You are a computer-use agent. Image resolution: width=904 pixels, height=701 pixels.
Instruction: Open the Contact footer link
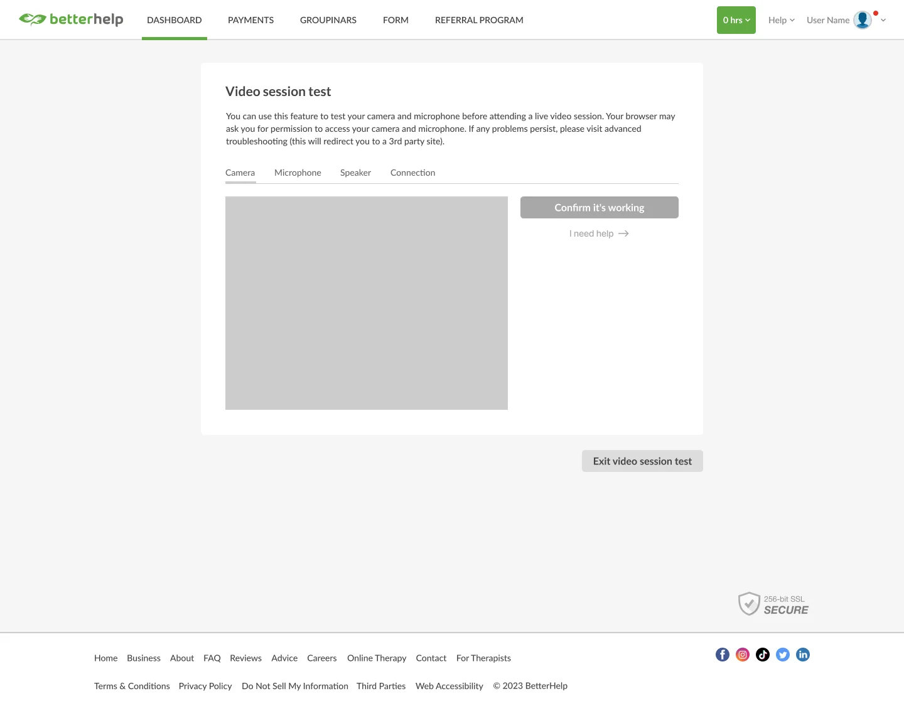(431, 658)
